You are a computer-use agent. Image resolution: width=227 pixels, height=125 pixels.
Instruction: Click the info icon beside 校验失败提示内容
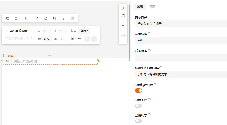click(161, 68)
